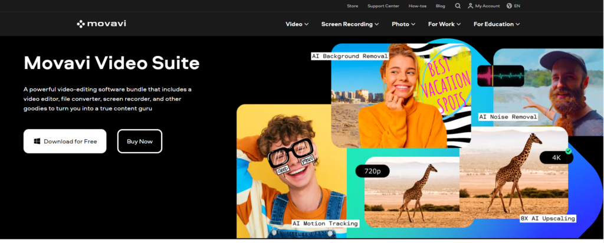Click the Movavi logo
This screenshot has height=243, width=604.
tap(101, 24)
